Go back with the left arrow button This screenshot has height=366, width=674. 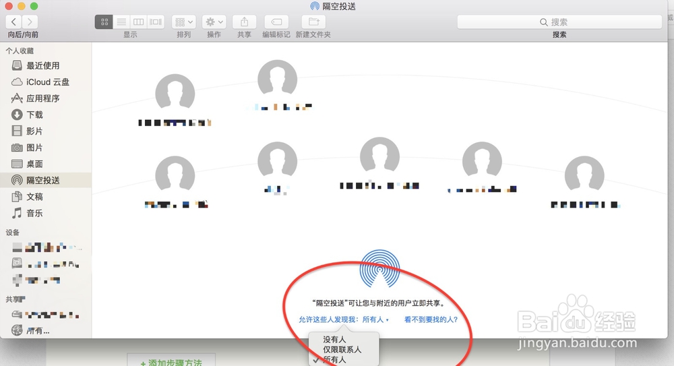point(13,22)
